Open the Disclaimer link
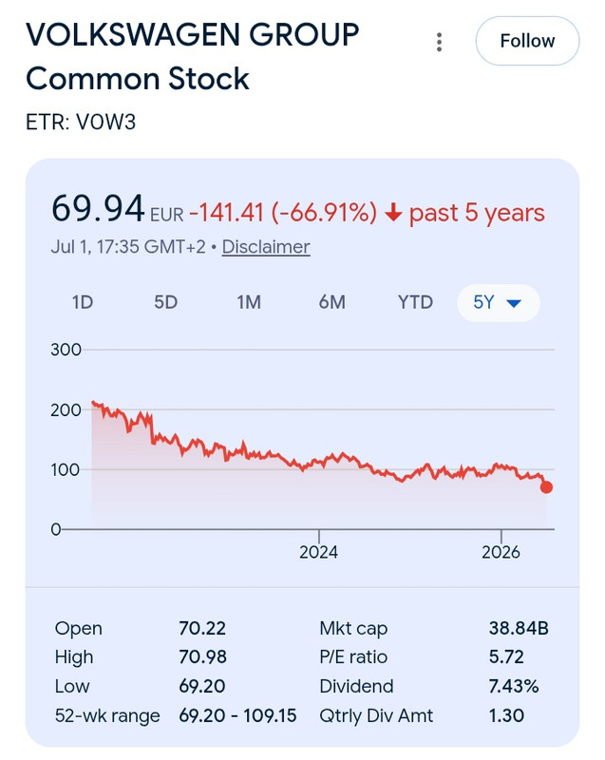The height and width of the screenshot is (760, 605). point(266,247)
